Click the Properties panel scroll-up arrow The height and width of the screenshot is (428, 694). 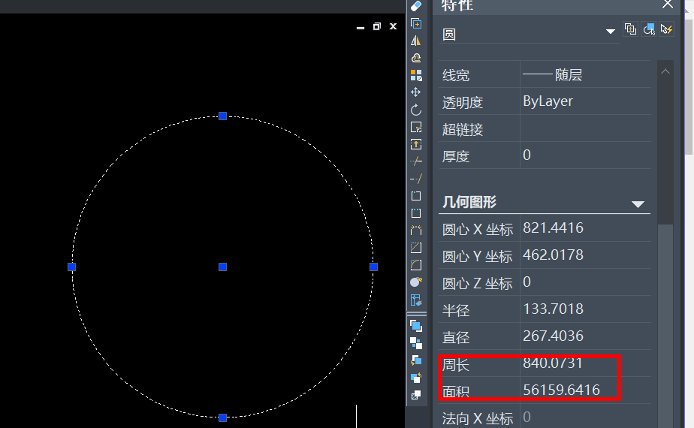(x=665, y=71)
